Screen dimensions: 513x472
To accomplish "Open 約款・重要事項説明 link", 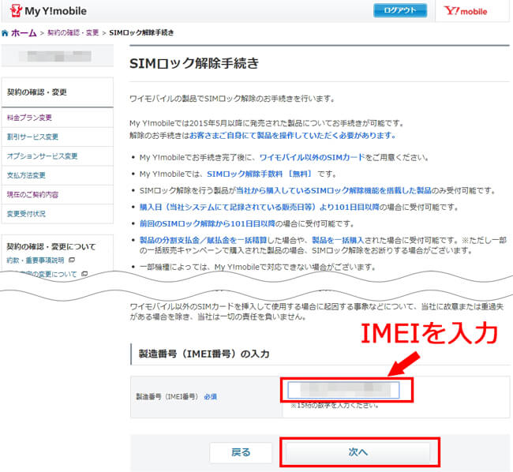I will pyautogui.click(x=36, y=260).
